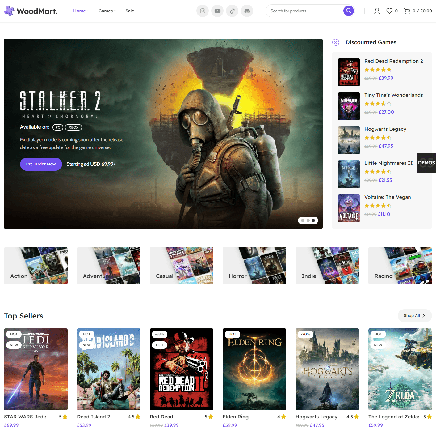Click the Tiny Tina's Wonderlands thumbnail
This screenshot has height=440, width=436.
click(349, 106)
